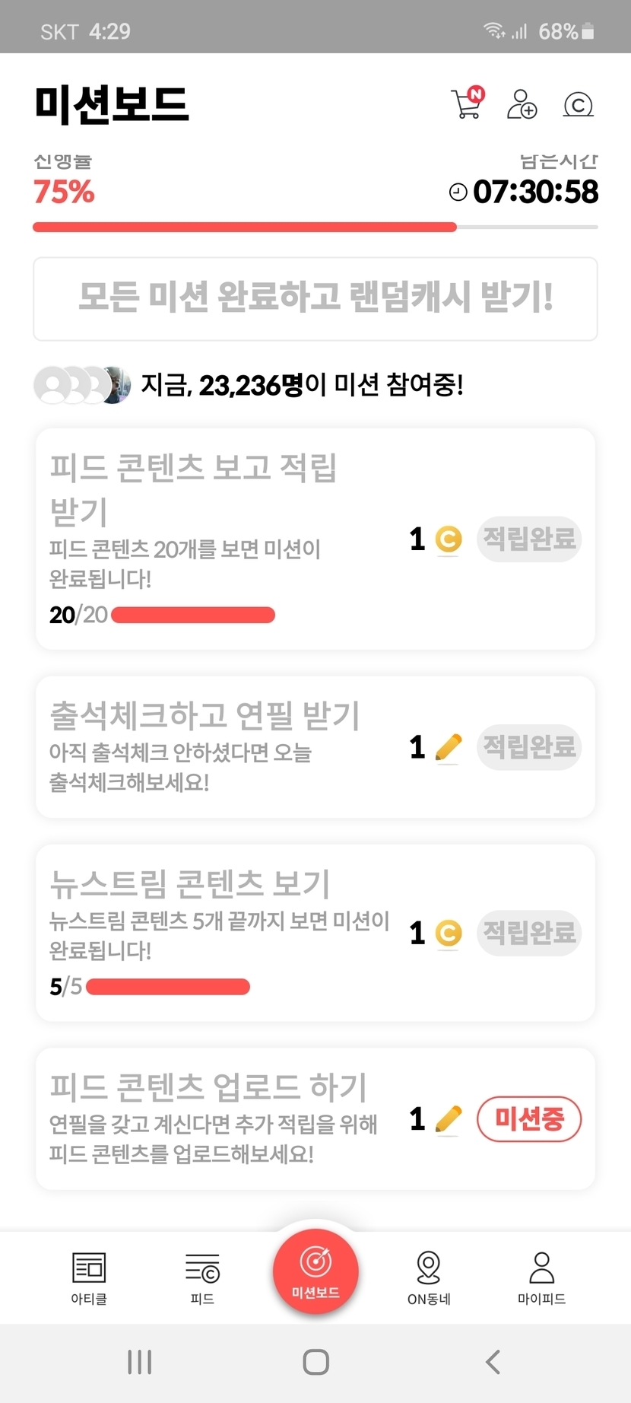Tap the add friend icon
Screen dimensions: 631x1403
522,104
